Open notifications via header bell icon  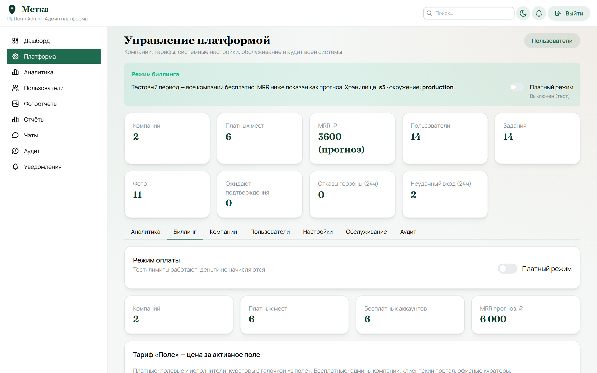tap(539, 13)
